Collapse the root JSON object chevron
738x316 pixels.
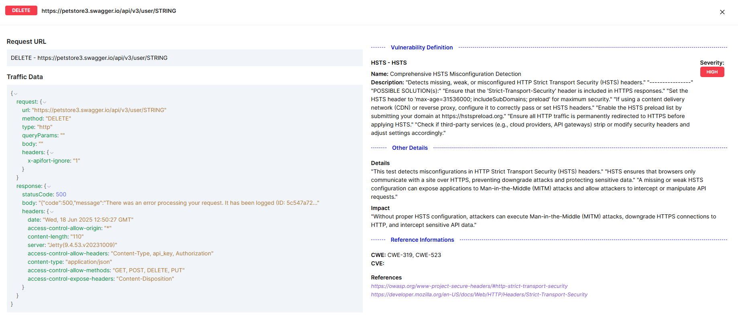pyautogui.click(x=16, y=94)
